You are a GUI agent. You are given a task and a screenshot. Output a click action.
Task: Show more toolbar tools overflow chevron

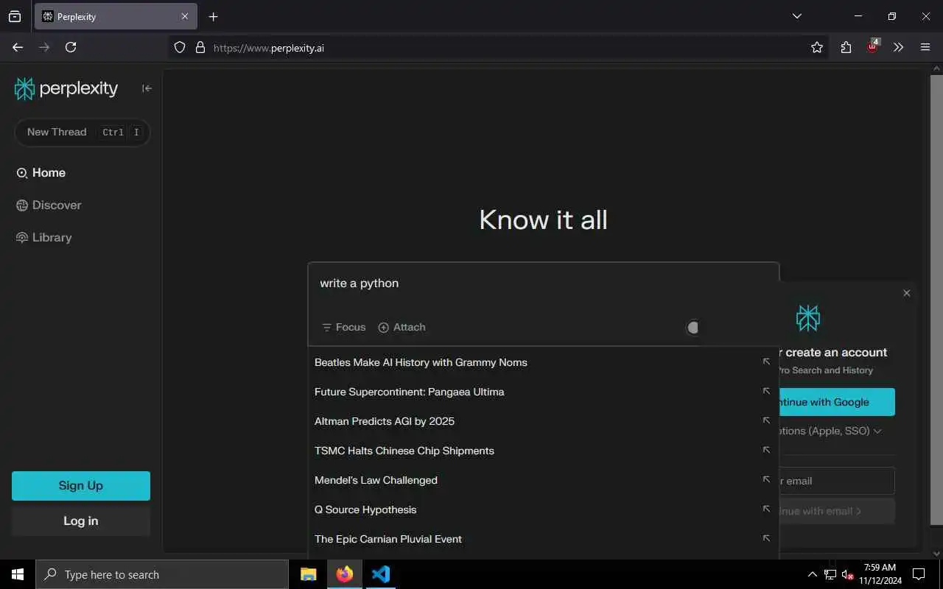[x=898, y=47]
